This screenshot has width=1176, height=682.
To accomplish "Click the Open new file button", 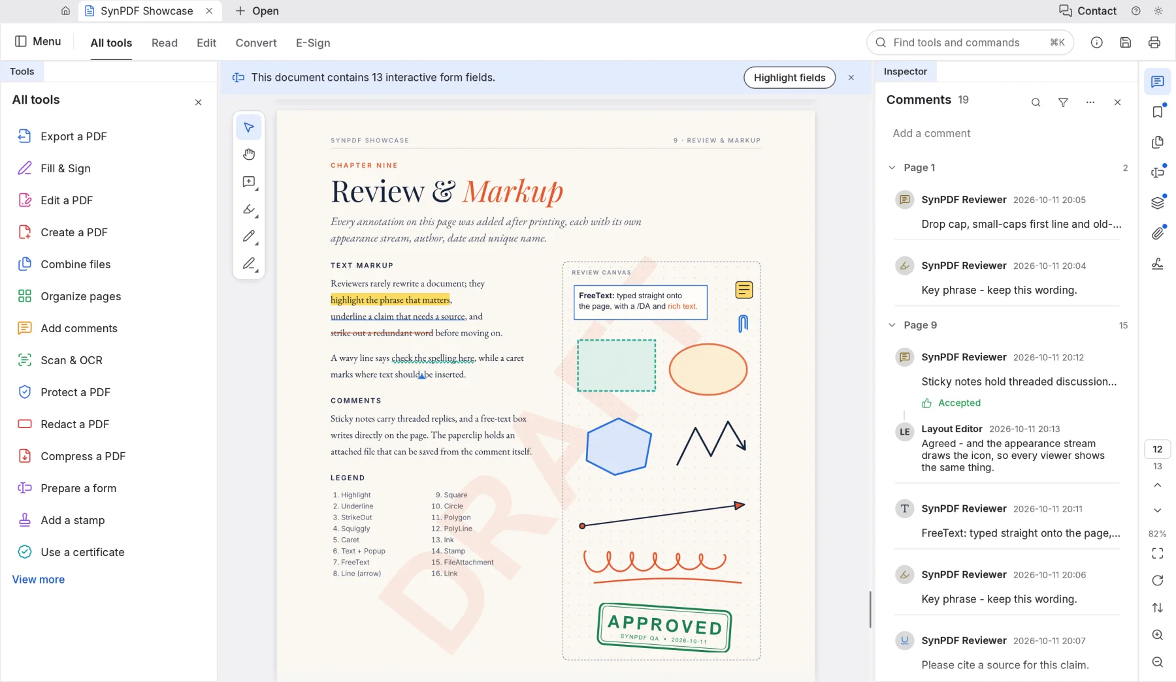I will coord(257,11).
